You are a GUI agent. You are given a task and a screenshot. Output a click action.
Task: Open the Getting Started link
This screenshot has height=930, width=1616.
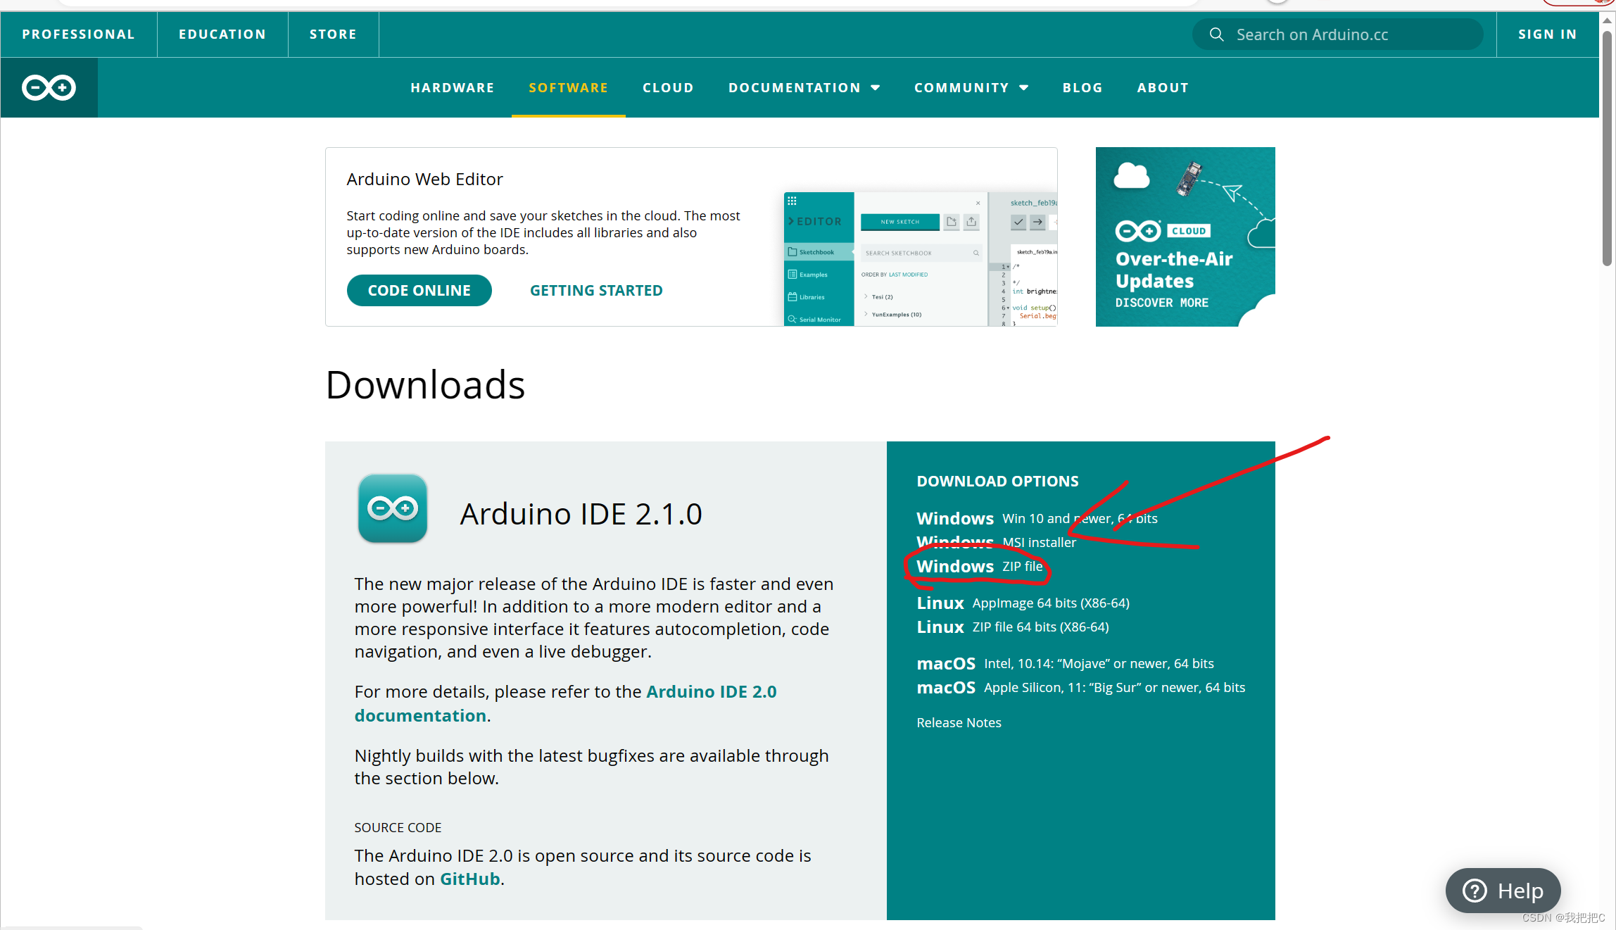(596, 291)
